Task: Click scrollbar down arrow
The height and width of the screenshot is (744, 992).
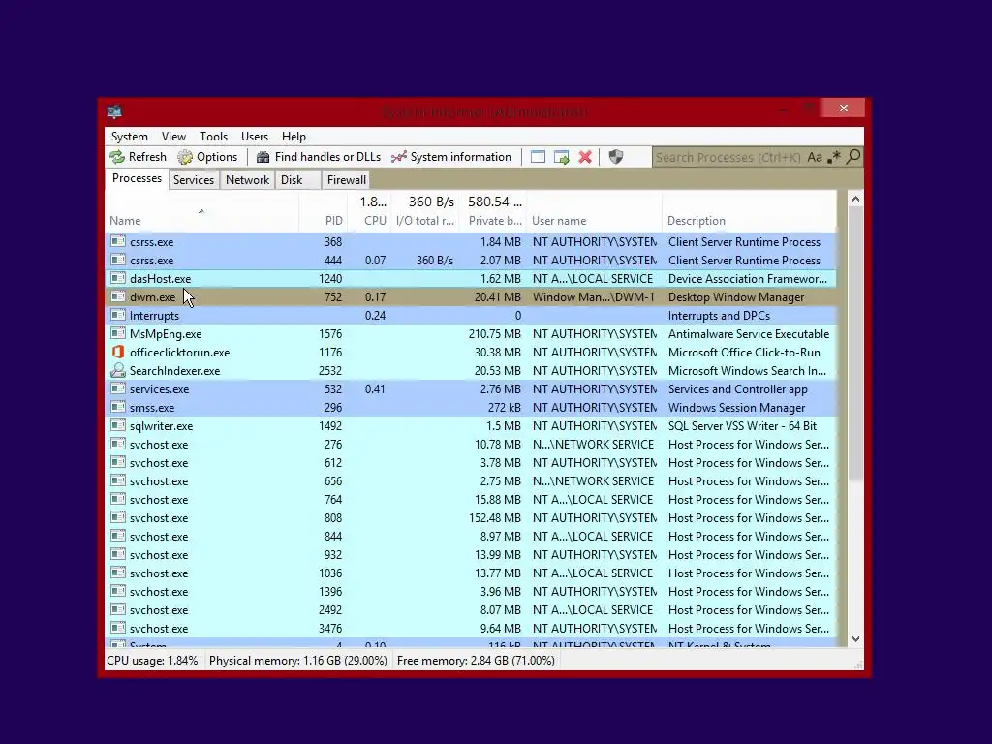Action: [855, 639]
